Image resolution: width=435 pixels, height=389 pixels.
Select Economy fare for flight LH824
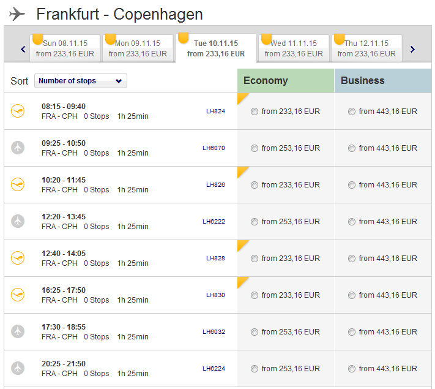click(255, 111)
